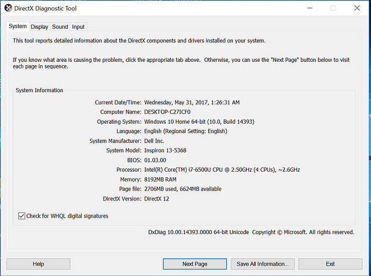Image resolution: width=371 pixels, height=276 pixels.
Task: Minimize the DirectX Diagnostic Tool window
Action: (310, 8)
